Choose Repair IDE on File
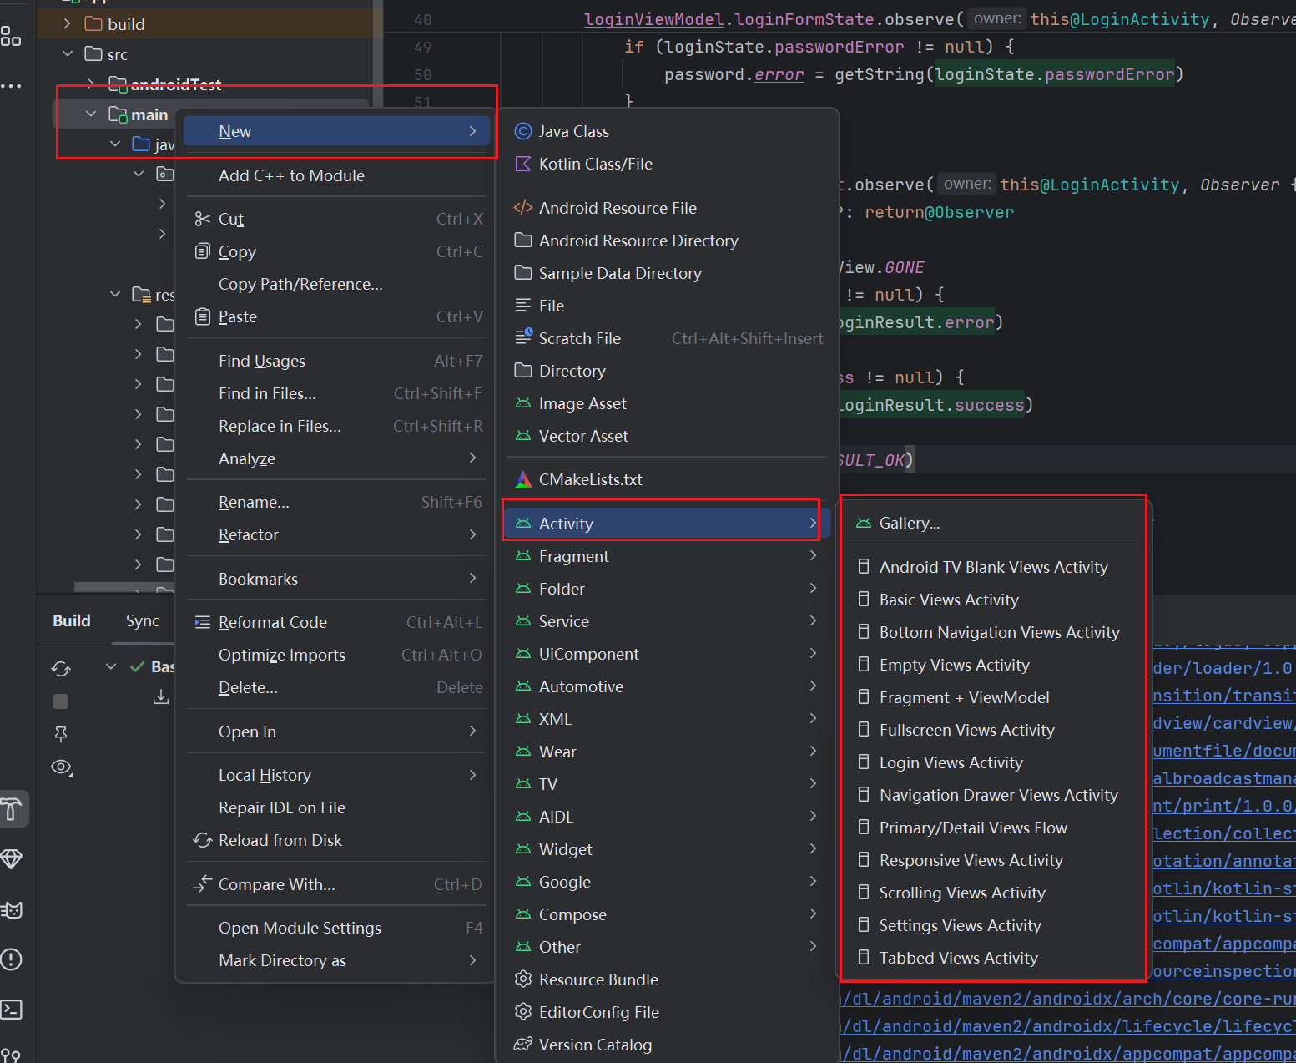Viewport: 1296px width, 1063px height. point(337,807)
